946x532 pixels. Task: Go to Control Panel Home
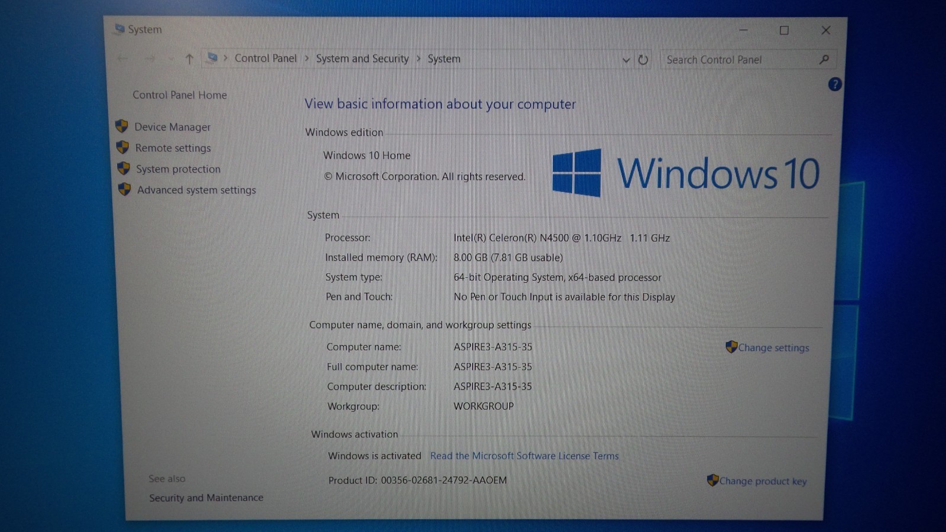click(x=180, y=95)
